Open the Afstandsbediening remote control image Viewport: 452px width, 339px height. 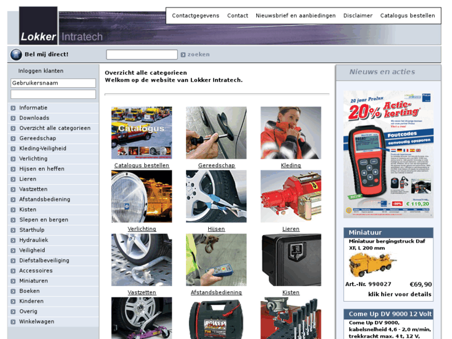[x=216, y=259]
